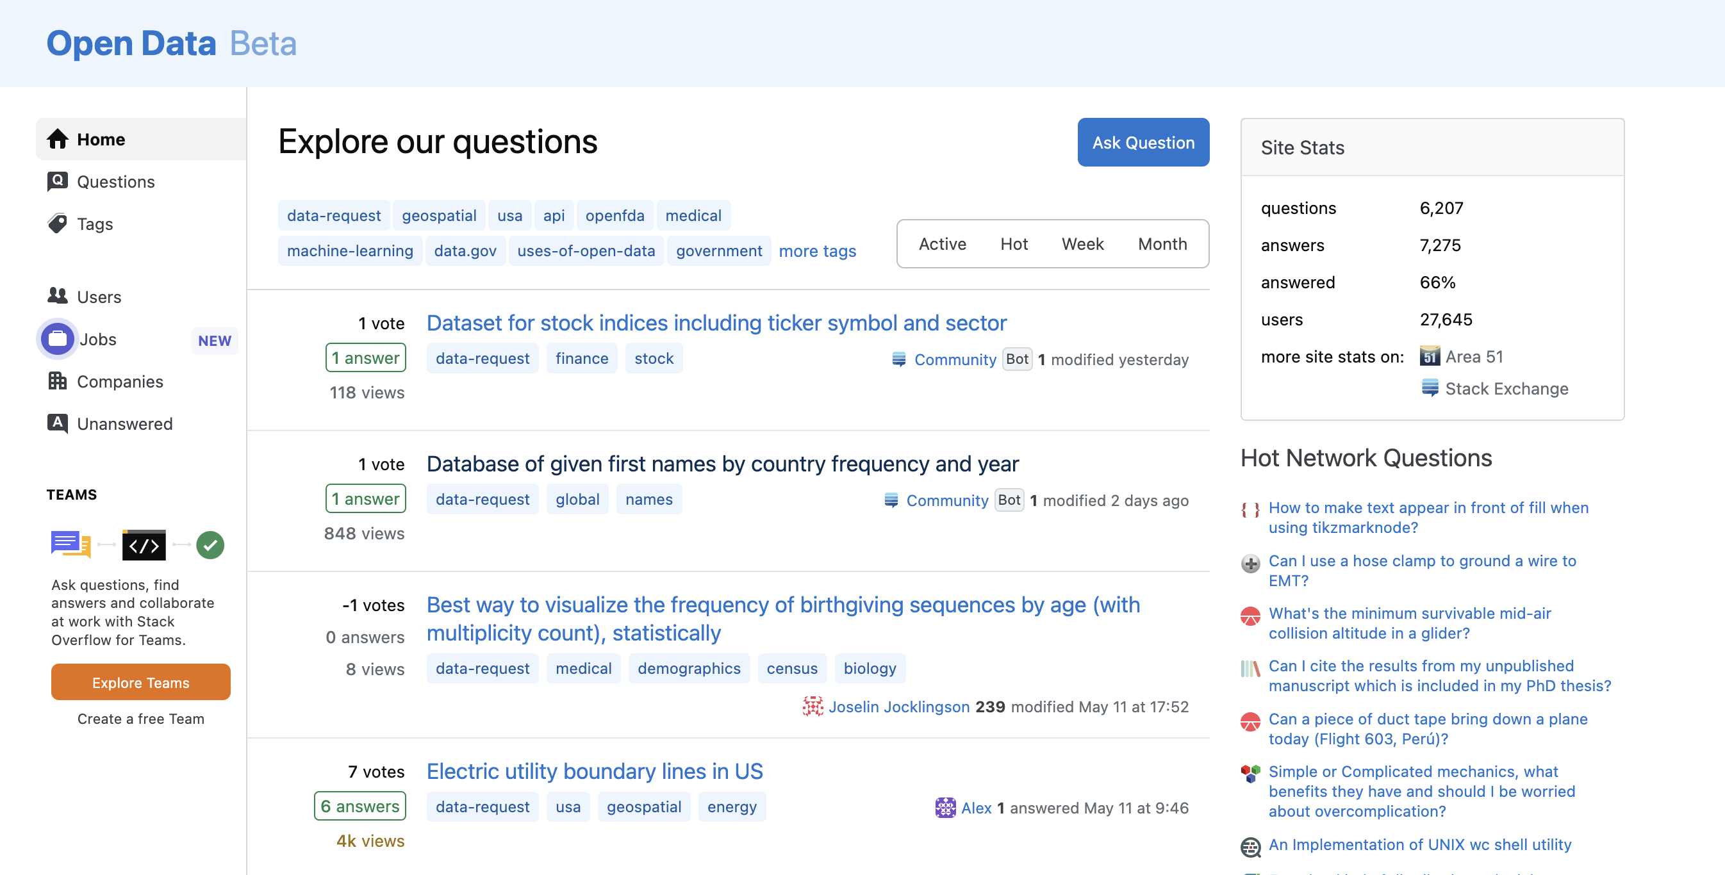Click the Stack Exchange logo icon
This screenshot has width=1725, height=875.
coord(1431,388)
